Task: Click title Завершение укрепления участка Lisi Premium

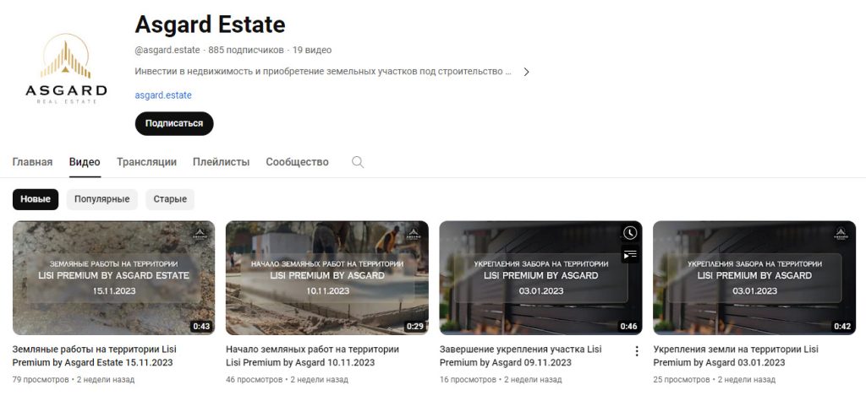Action: [x=521, y=355]
